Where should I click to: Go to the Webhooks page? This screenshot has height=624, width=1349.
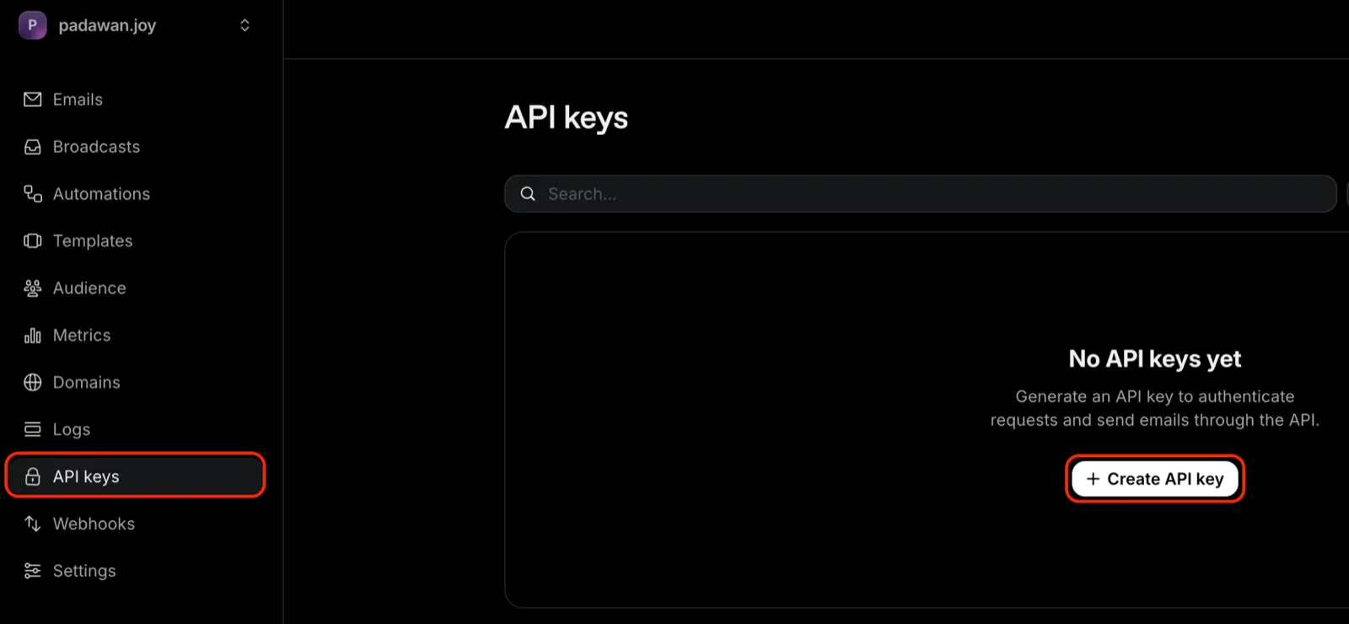click(x=94, y=524)
